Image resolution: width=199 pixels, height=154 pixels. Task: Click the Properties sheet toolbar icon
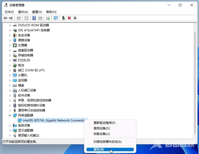click(26, 18)
